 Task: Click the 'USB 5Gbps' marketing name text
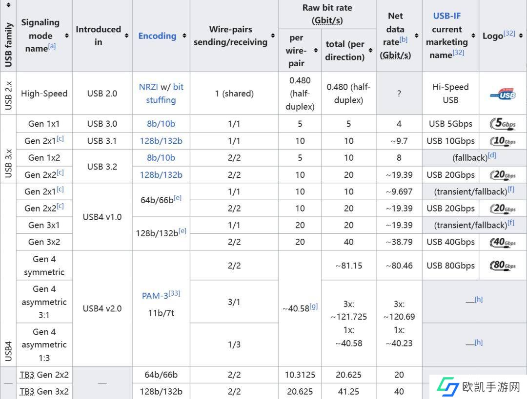point(450,124)
